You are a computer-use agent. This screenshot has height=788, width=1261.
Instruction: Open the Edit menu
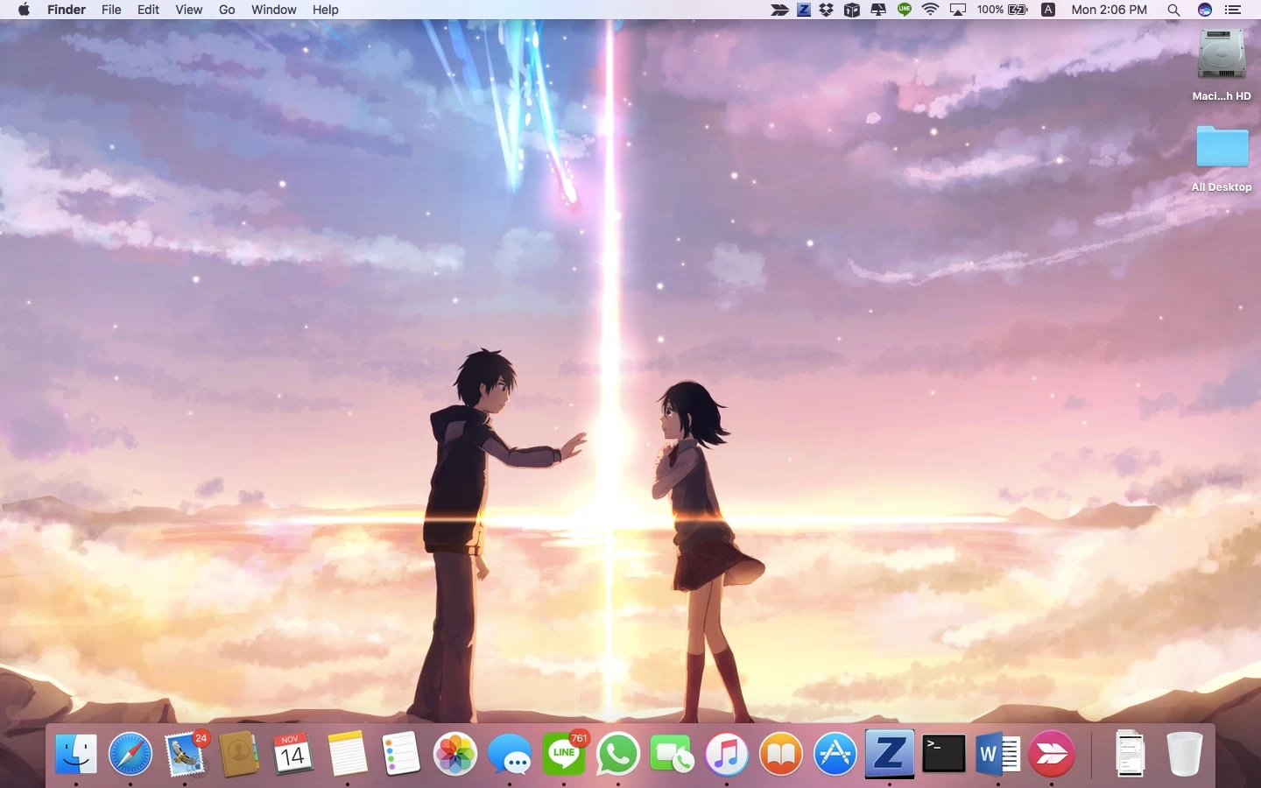(x=149, y=10)
